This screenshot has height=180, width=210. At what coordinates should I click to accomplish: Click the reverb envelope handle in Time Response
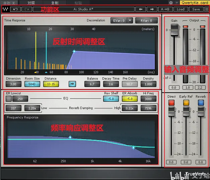pyautogui.click(x=74, y=51)
